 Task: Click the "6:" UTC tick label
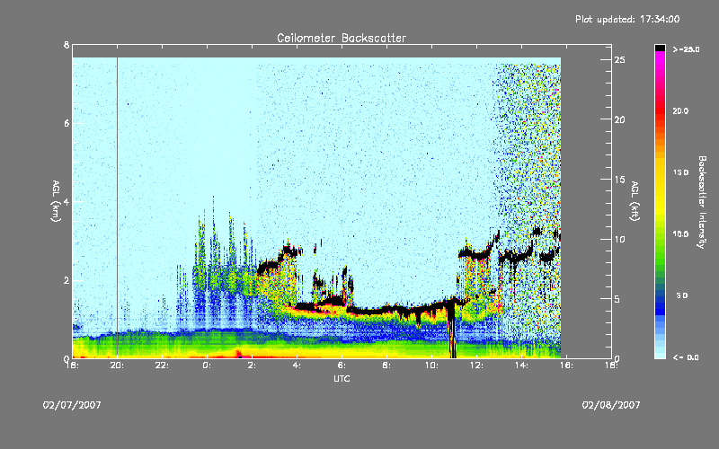pos(342,365)
